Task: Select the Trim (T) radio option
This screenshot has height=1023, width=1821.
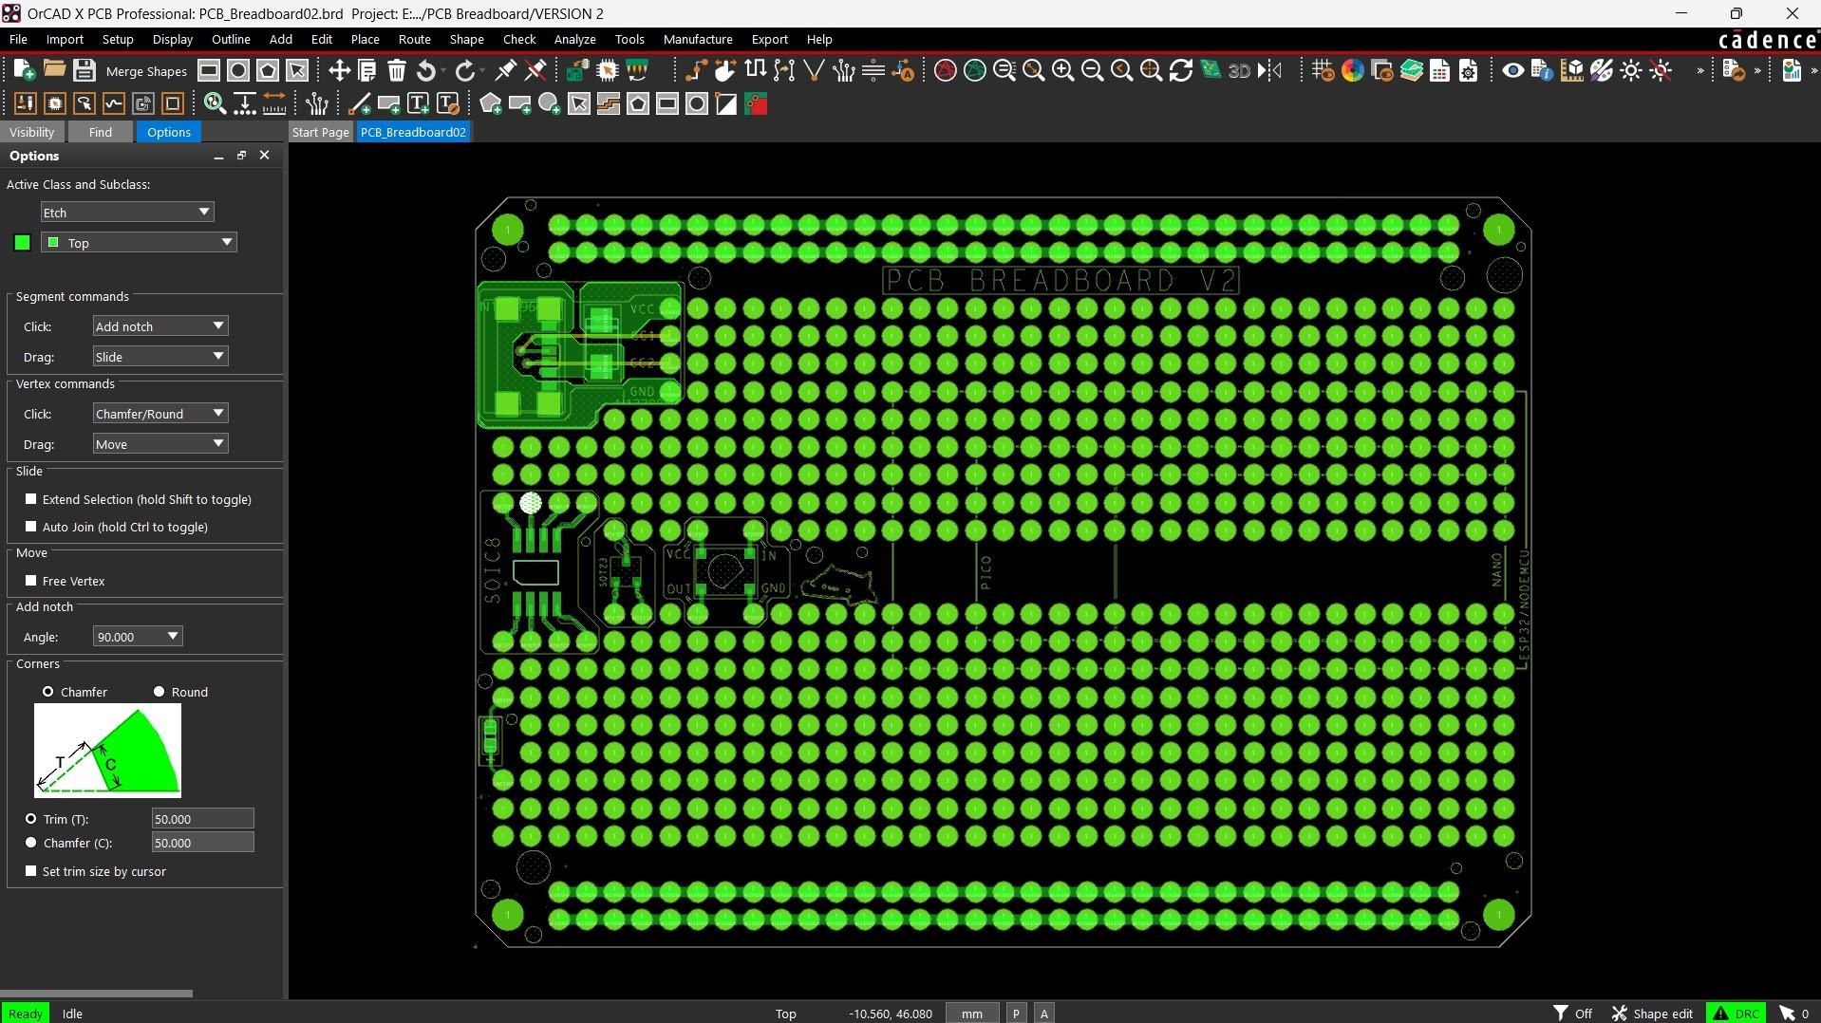Action: point(31,819)
